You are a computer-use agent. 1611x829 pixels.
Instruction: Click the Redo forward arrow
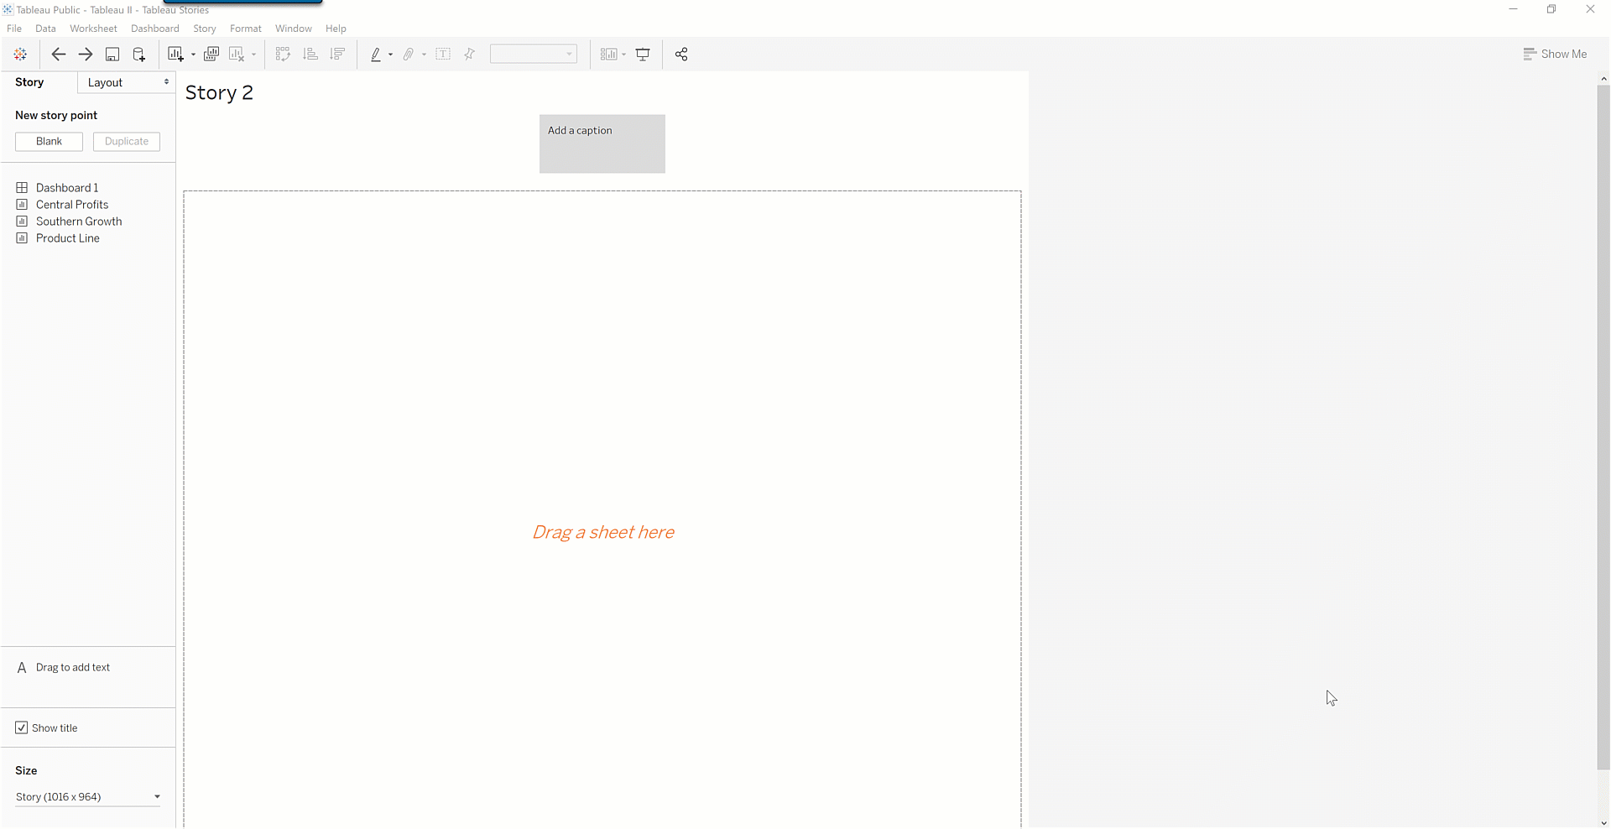(x=86, y=55)
